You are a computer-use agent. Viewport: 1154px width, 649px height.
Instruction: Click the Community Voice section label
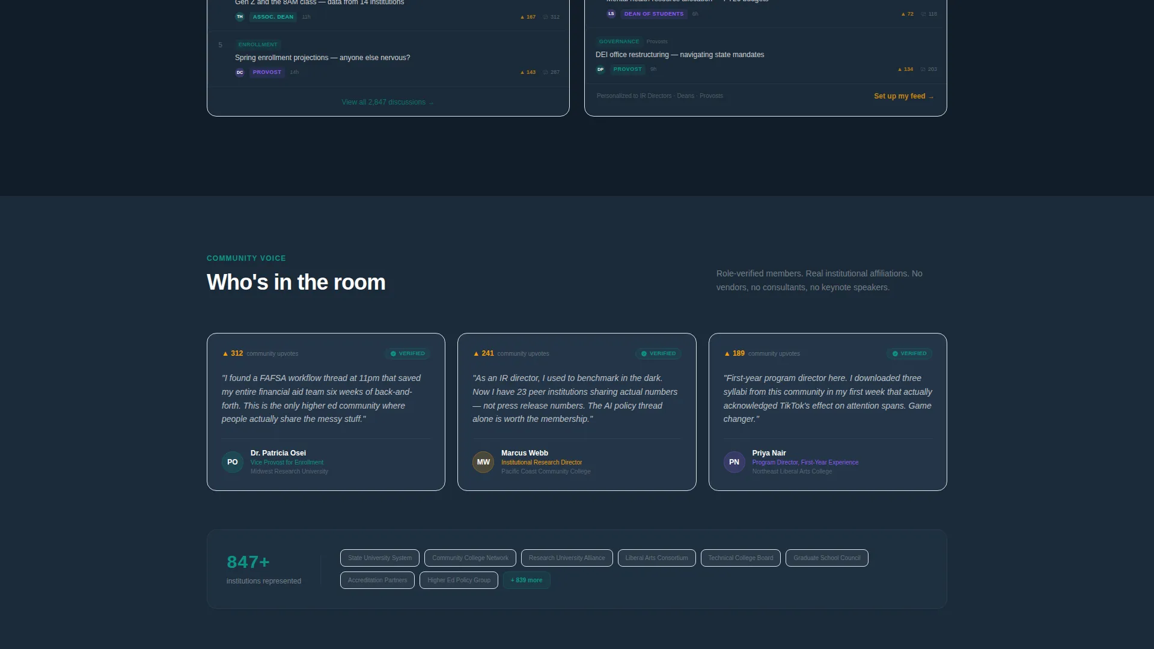point(246,258)
